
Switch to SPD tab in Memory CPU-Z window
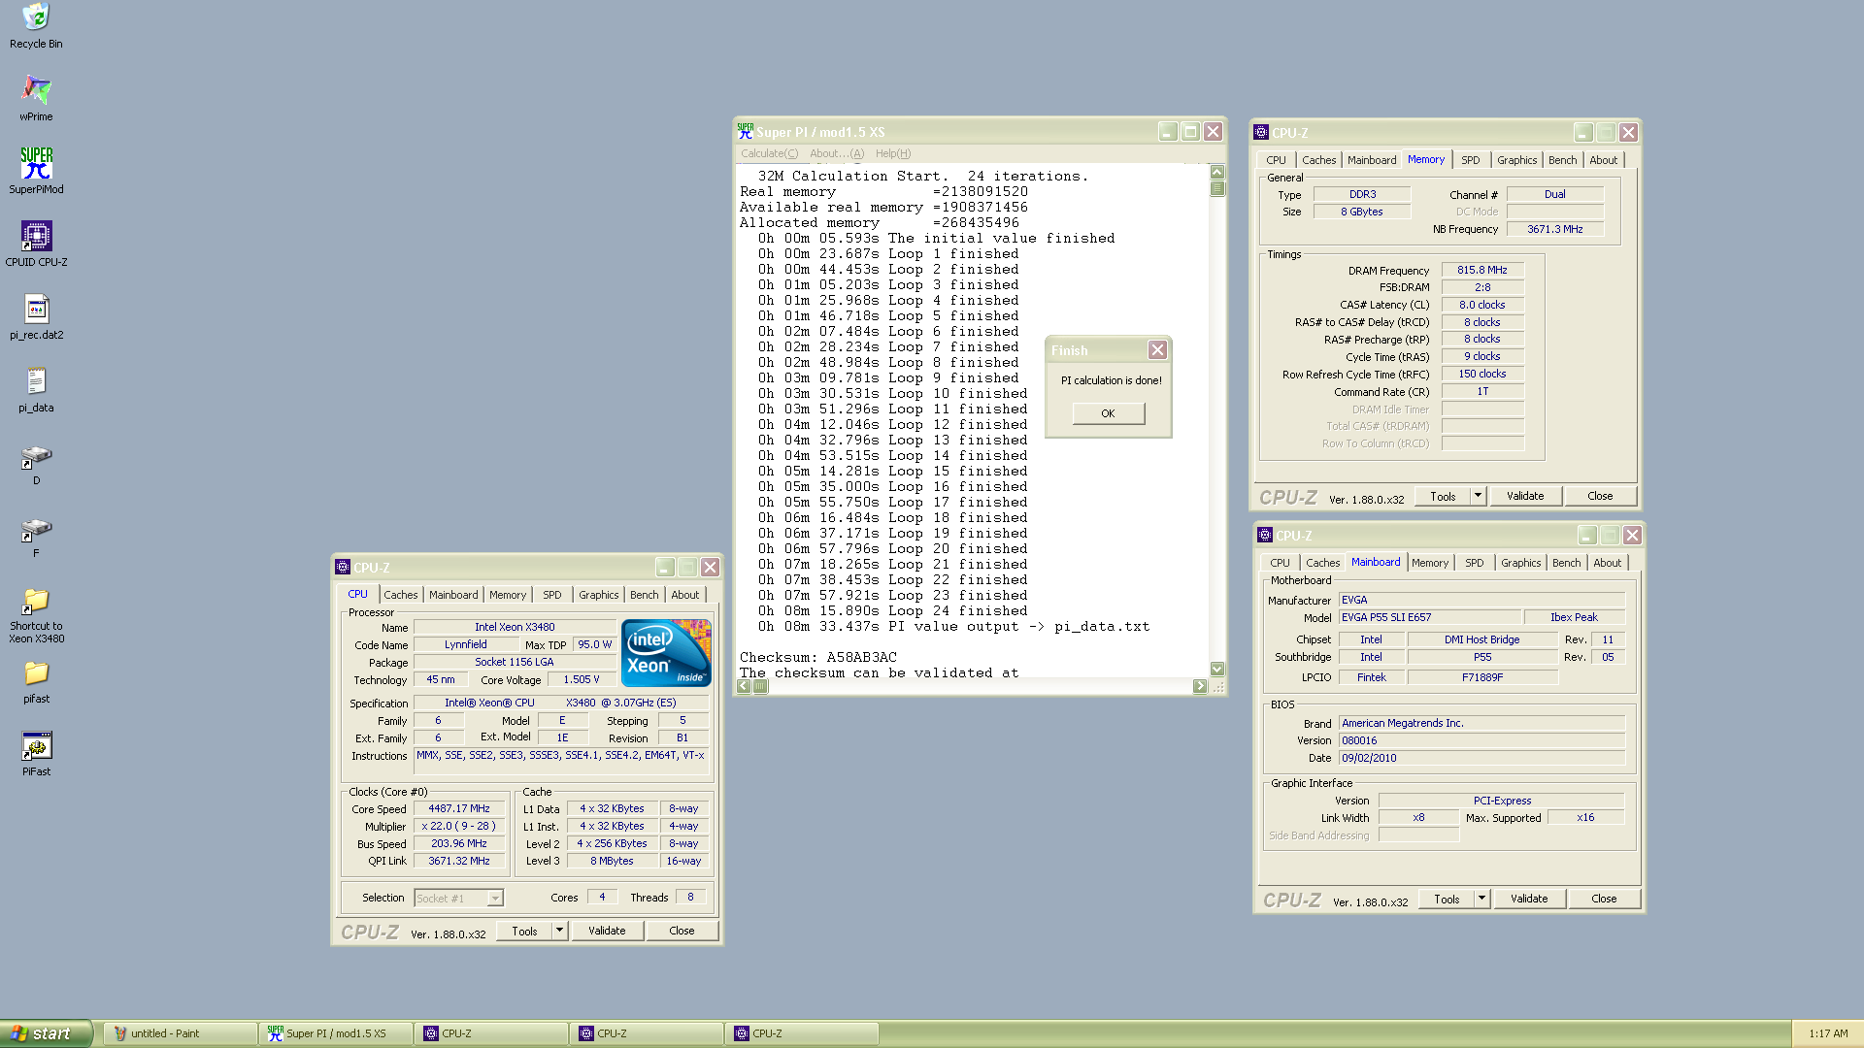(1471, 160)
